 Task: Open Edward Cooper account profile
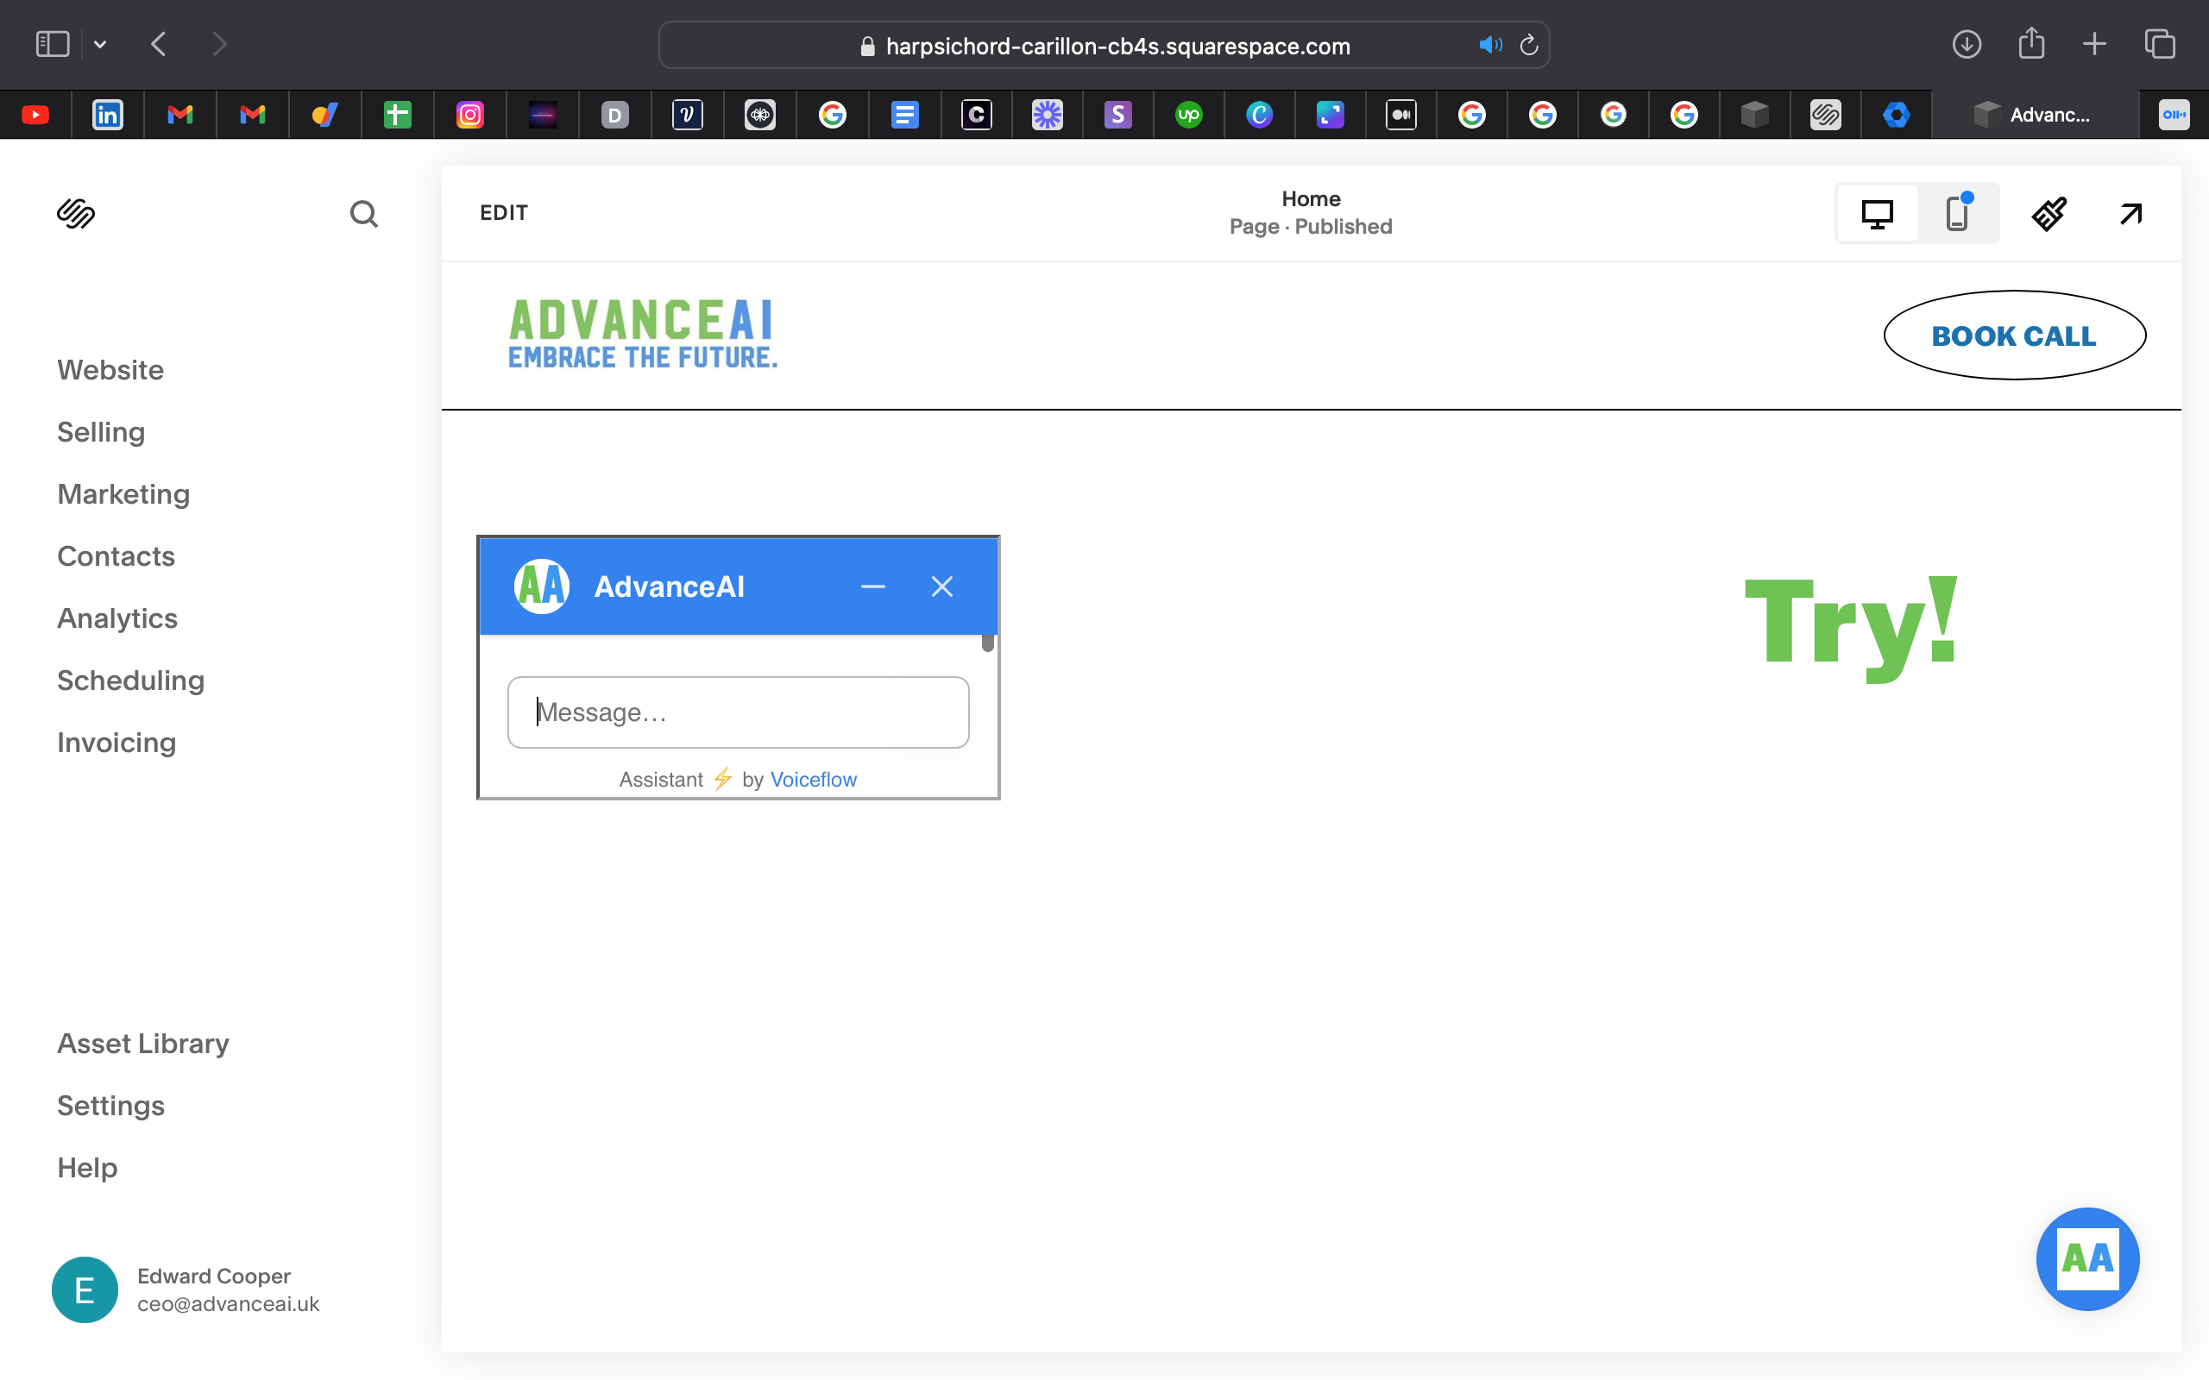point(186,1289)
